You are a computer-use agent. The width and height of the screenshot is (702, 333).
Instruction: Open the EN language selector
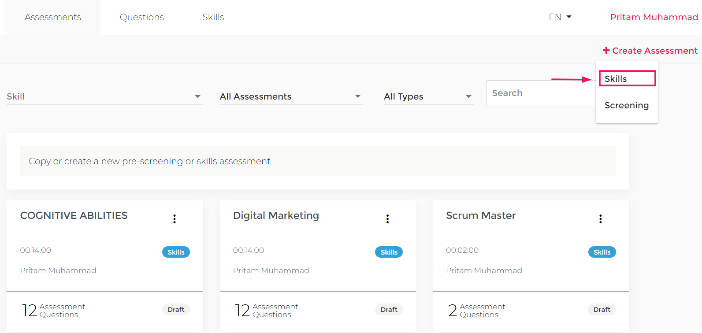560,17
